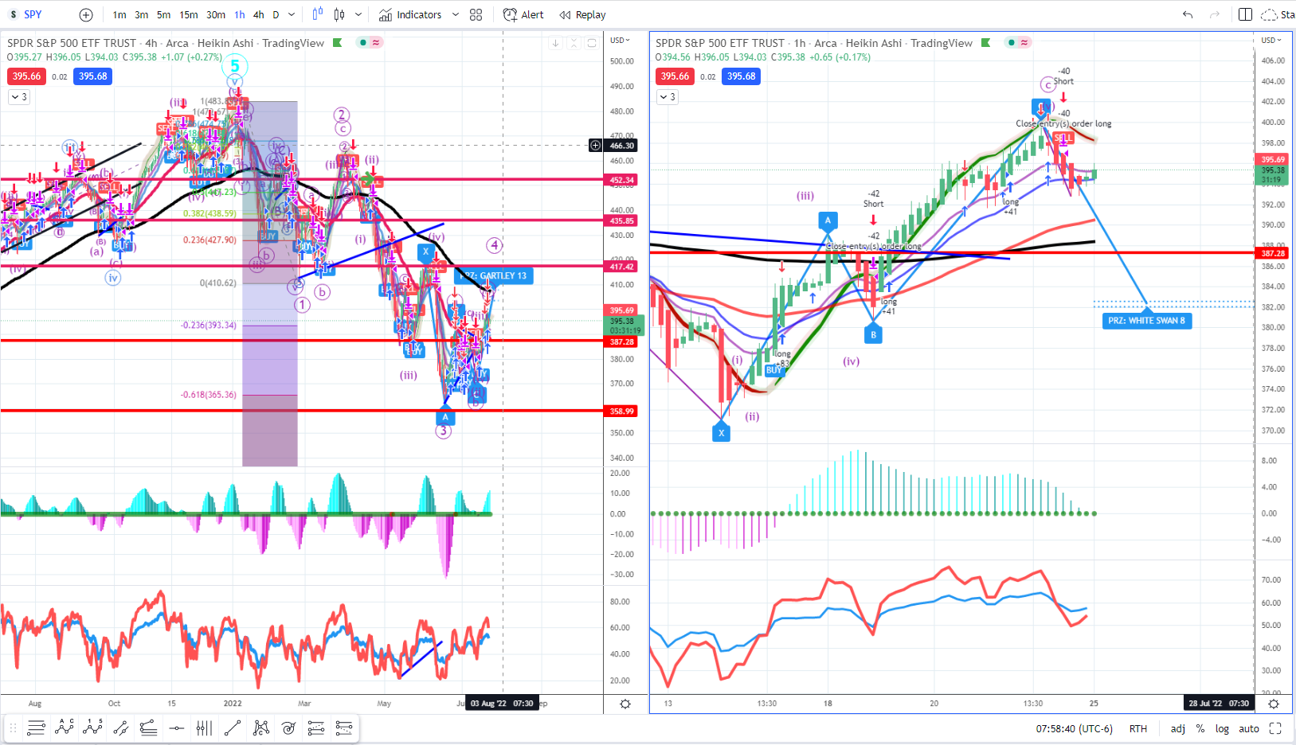Toggle adj dividend adjustment
Viewport: 1296px width, 745px height.
(1178, 728)
